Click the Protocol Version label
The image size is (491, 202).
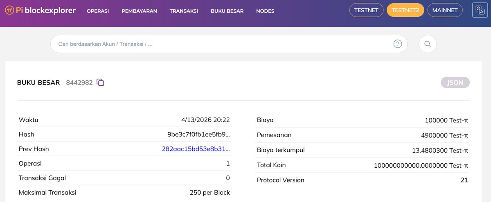281,180
